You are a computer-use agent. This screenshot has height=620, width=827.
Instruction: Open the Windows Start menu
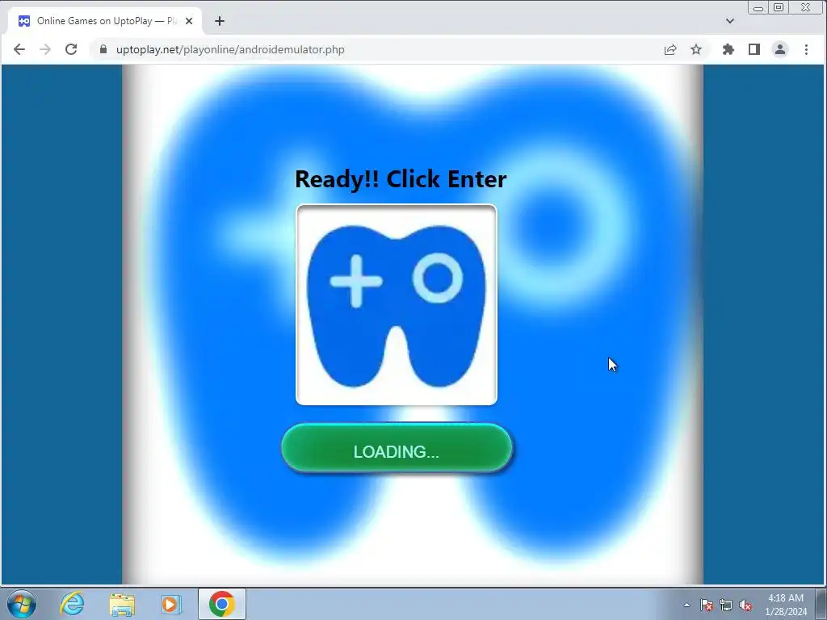[x=22, y=604]
